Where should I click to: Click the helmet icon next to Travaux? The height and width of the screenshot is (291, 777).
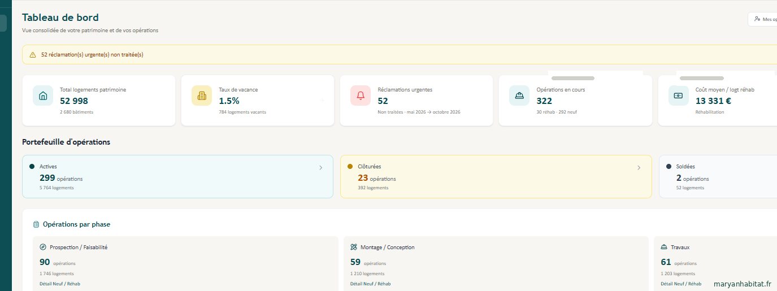click(664, 247)
